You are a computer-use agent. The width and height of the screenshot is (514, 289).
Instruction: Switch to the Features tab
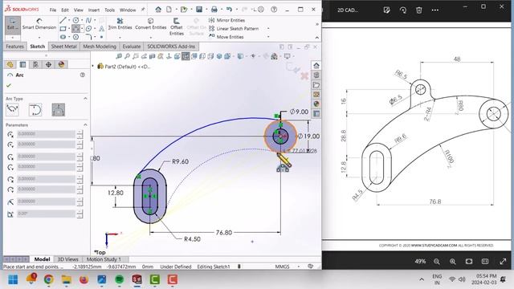coord(14,47)
